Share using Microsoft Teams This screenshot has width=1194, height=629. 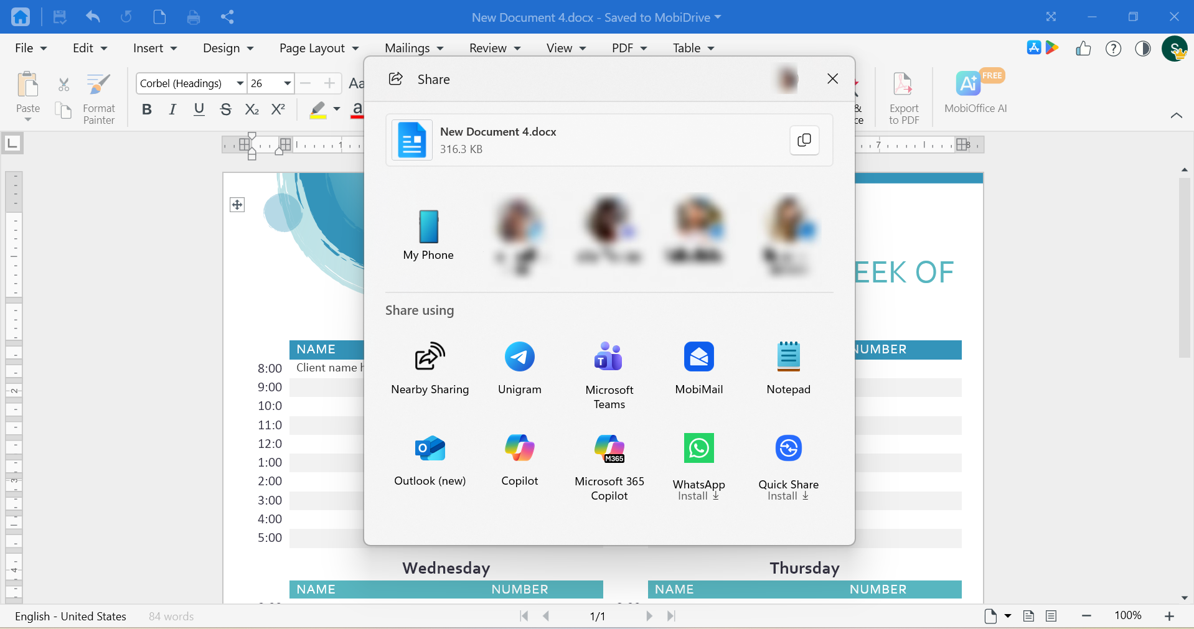click(609, 375)
